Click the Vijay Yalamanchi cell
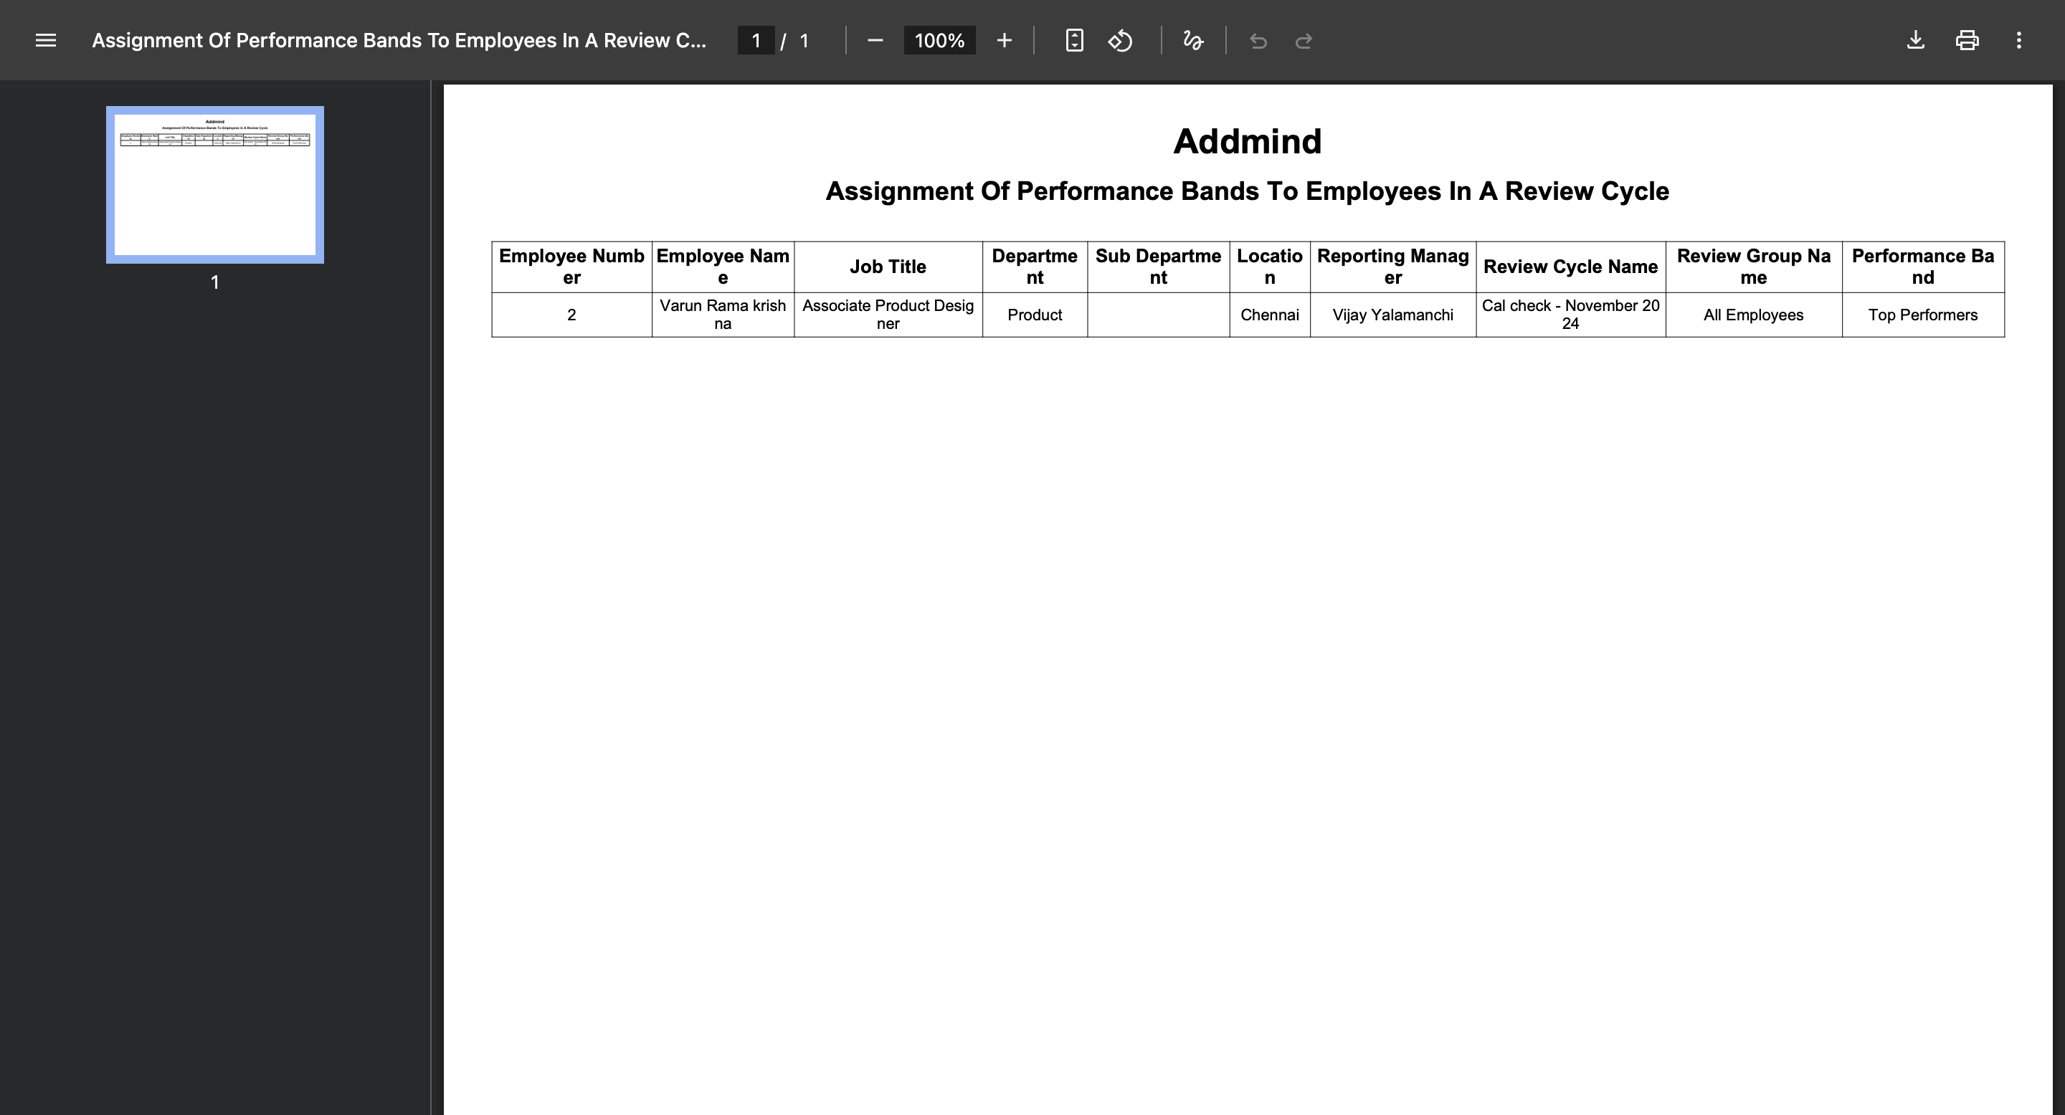 1392,315
